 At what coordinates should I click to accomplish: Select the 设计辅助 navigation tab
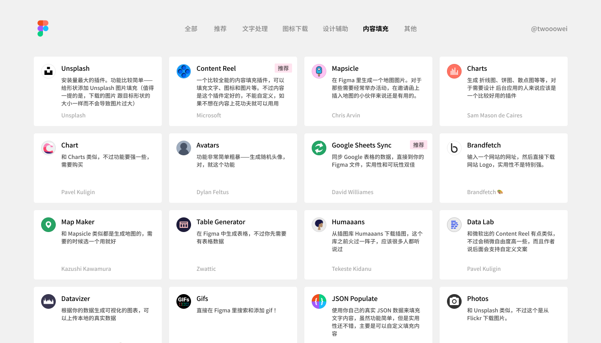[x=335, y=29]
